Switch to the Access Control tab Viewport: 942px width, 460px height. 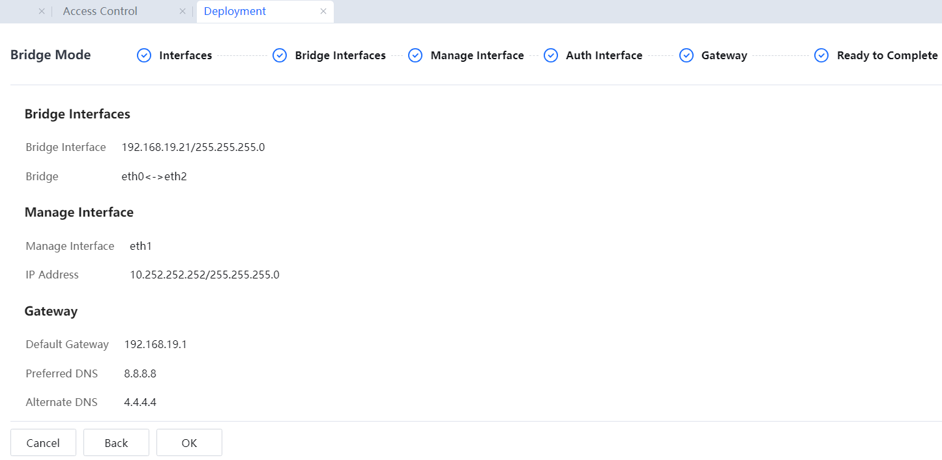(100, 12)
